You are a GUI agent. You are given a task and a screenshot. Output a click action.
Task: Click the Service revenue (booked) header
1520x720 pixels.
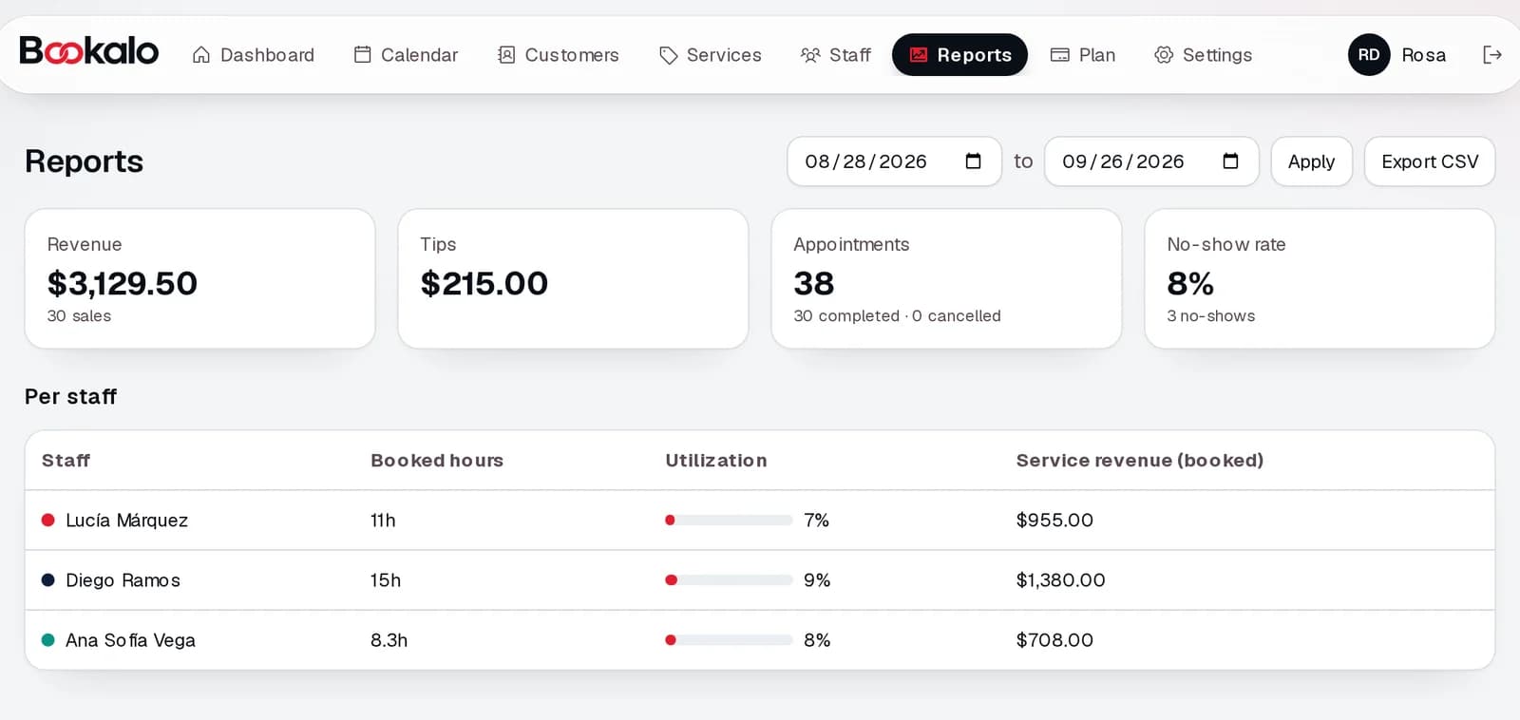(1140, 461)
